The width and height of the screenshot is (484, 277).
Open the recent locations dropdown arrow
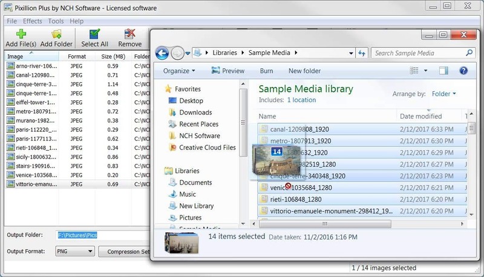pyautogui.click(x=188, y=53)
